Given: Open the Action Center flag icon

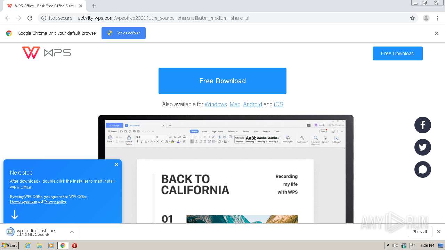Looking at the screenshot, I should click(412, 245).
